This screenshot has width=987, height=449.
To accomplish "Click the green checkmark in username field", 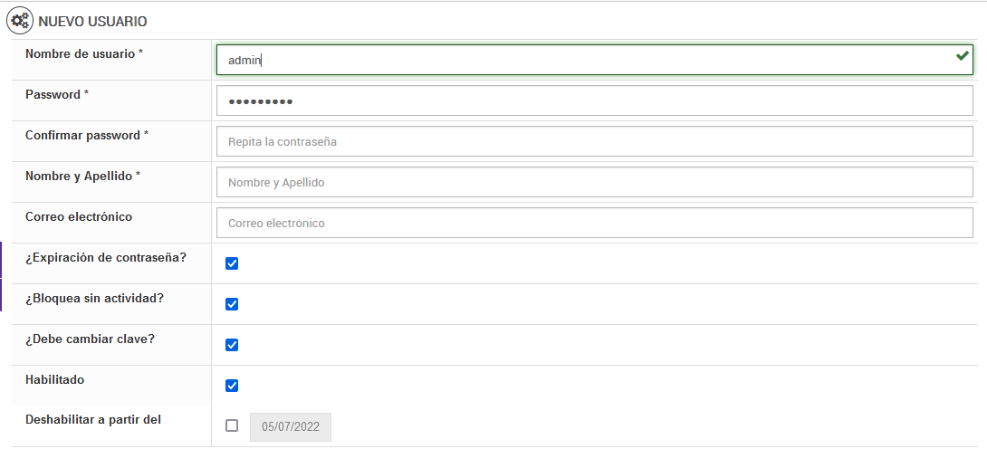I will [x=962, y=57].
